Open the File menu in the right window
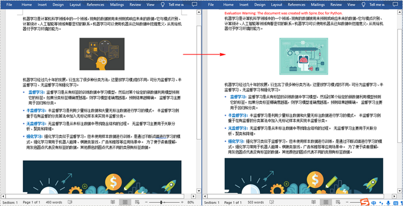 [x=211, y=5]
